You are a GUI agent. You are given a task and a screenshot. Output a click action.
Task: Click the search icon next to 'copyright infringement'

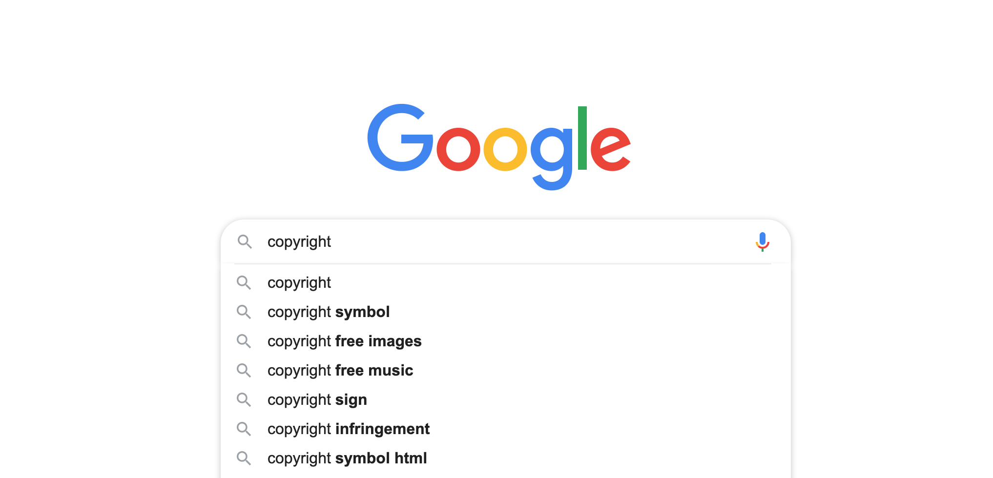[x=244, y=429]
